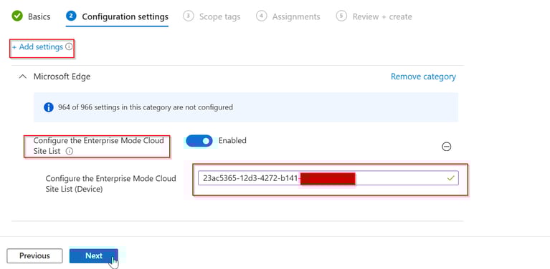This screenshot has height=269, width=550.
Task: Click the Previous button
Action: click(34, 255)
